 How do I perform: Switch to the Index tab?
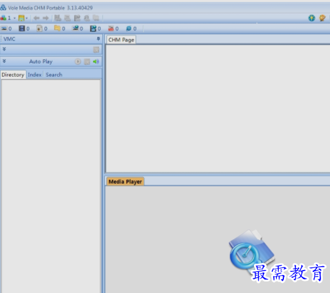(x=35, y=75)
